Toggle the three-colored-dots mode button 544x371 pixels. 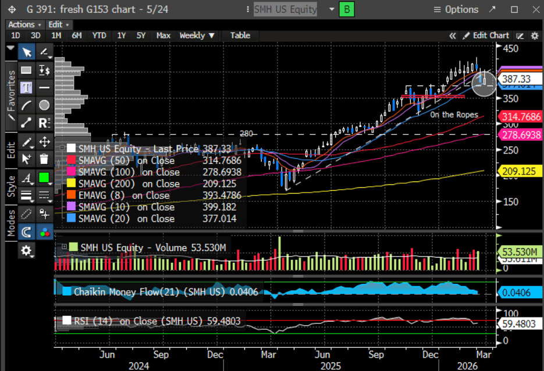pos(44,232)
